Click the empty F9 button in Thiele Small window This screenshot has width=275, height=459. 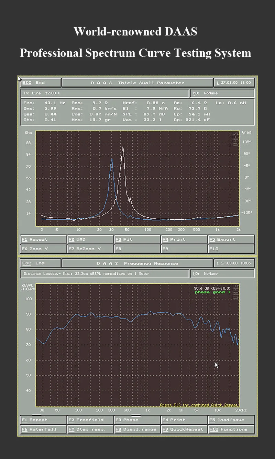tap(185, 249)
